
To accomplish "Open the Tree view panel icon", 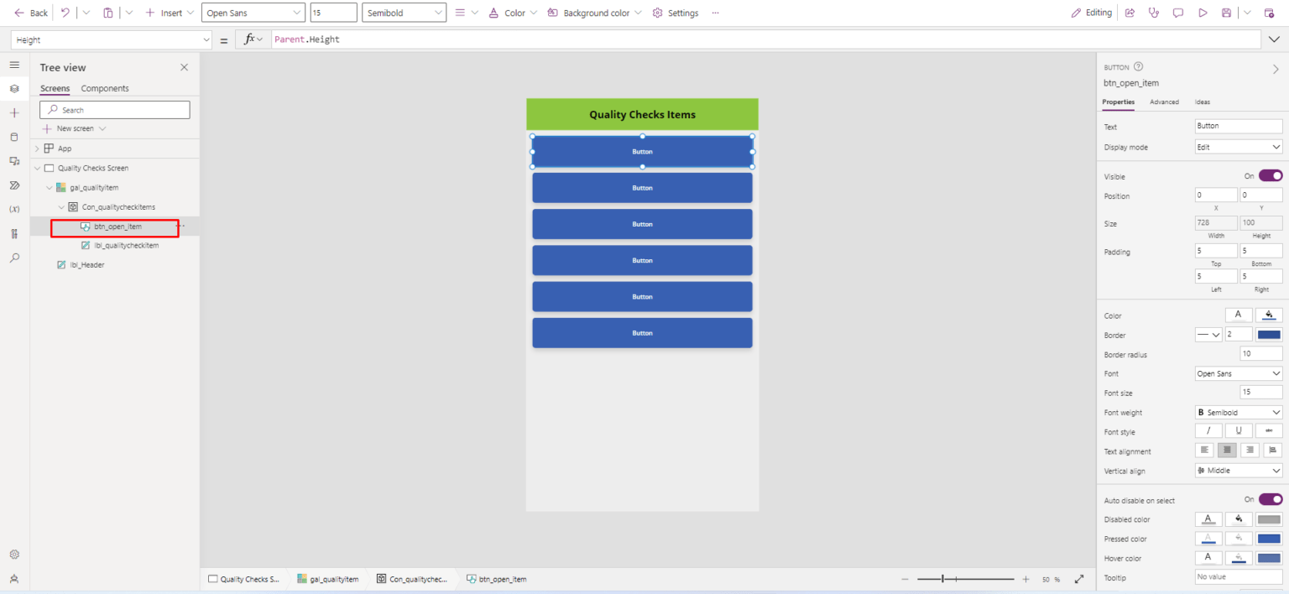I will pyautogui.click(x=14, y=88).
